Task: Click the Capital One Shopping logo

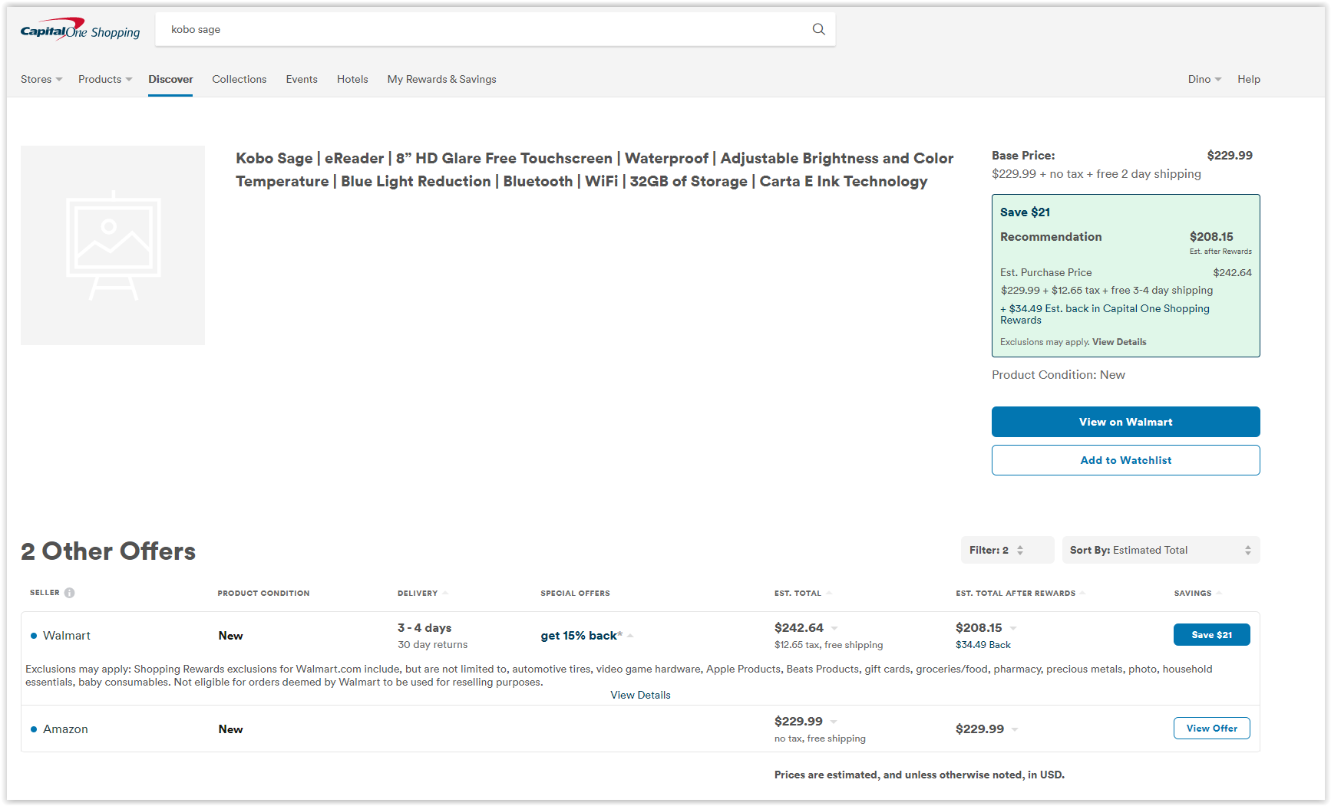Action: pos(80,29)
